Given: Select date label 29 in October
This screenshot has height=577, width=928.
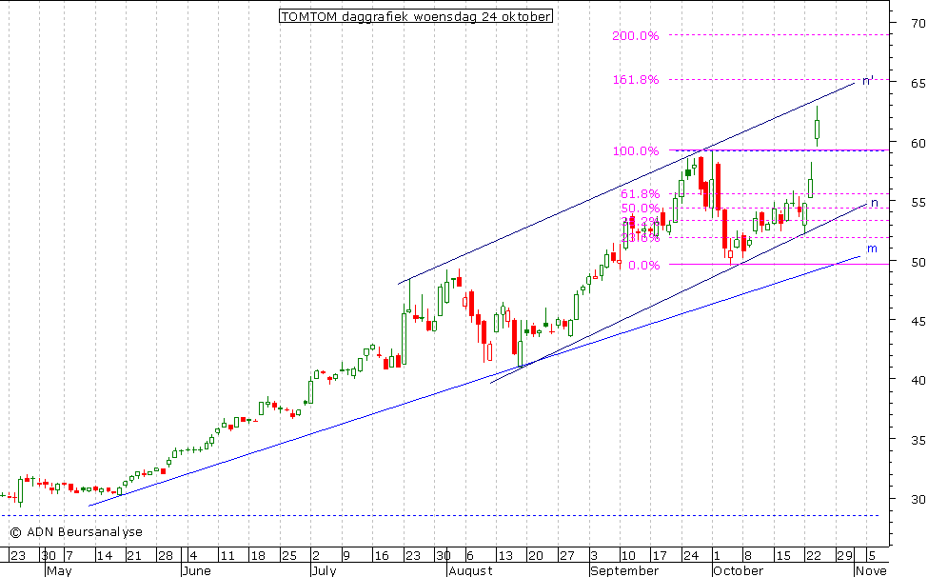Looking at the screenshot, I should pyautogui.click(x=844, y=556).
